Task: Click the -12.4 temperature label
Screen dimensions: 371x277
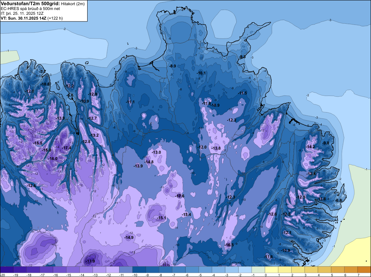Action: (x=311, y=174)
